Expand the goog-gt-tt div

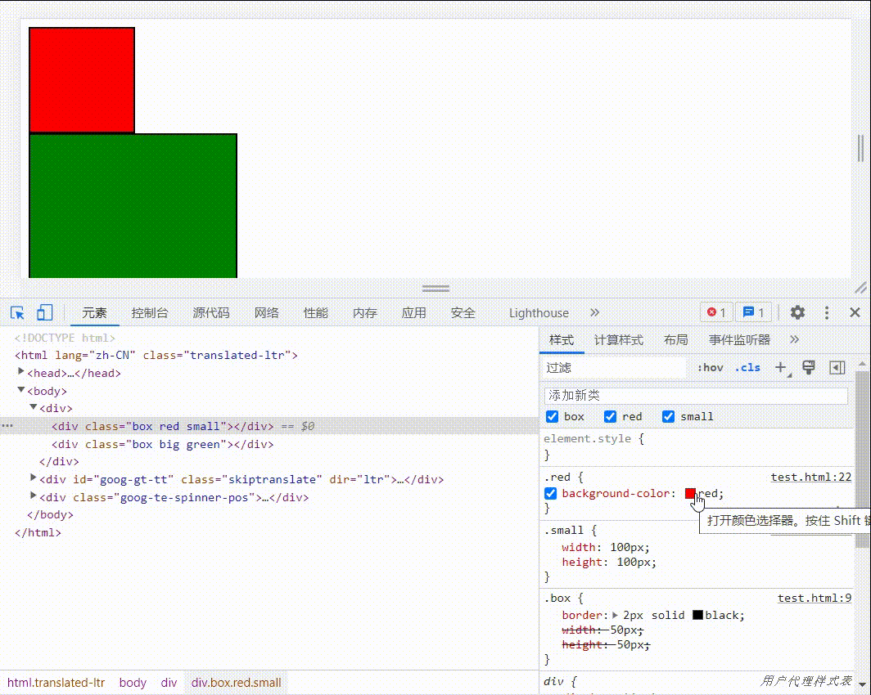34,478
